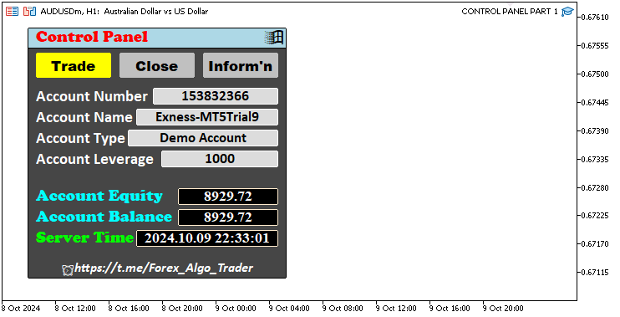The width and height of the screenshot is (620, 317).
Task: Click the 8 Oct 12:00 time axis label
Action: (75, 309)
